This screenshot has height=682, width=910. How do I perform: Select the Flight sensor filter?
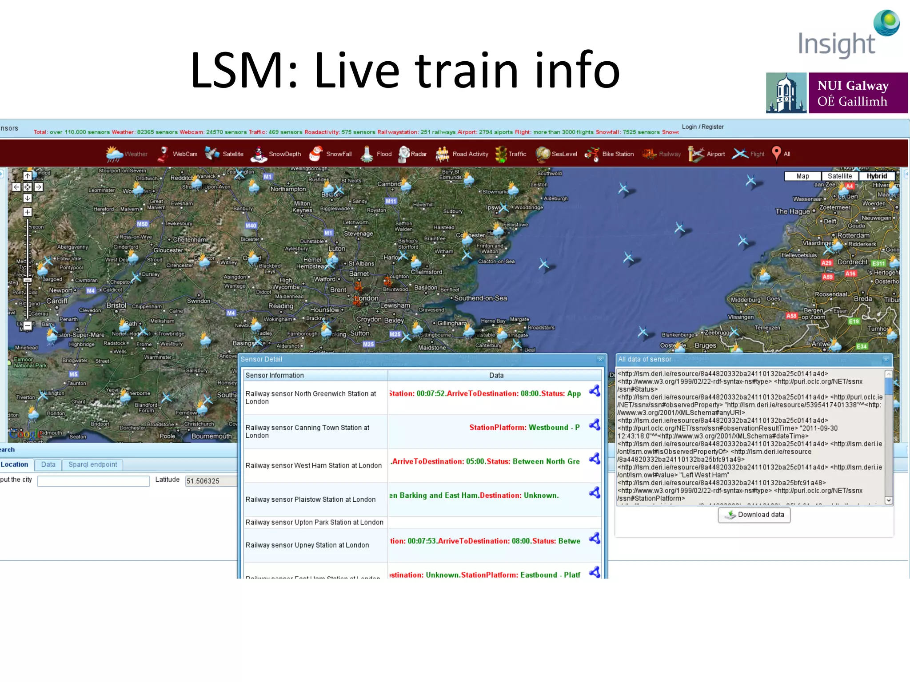click(x=748, y=154)
